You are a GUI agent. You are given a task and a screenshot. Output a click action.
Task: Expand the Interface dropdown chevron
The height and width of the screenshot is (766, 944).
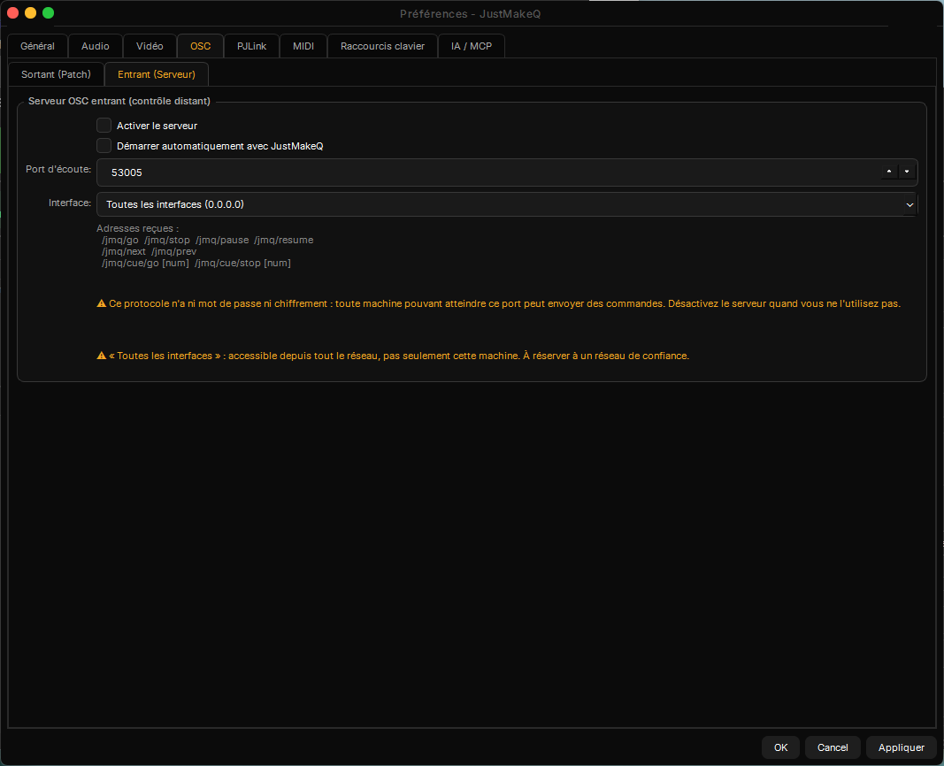click(909, 204)
